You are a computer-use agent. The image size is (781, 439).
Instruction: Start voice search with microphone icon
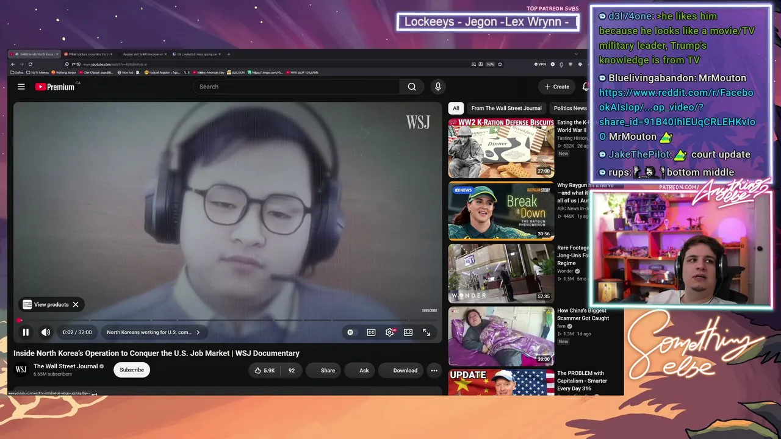(x=437, y=87)
